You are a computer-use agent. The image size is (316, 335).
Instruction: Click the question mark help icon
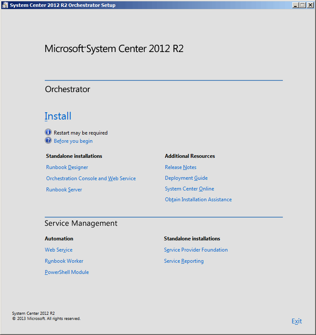(48, 140)
